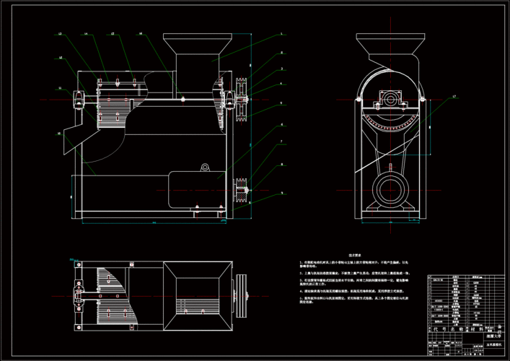Click the circular motor end in side view
Image resolution: width=510 pixels, height=361 pixels.
[390, 191]
